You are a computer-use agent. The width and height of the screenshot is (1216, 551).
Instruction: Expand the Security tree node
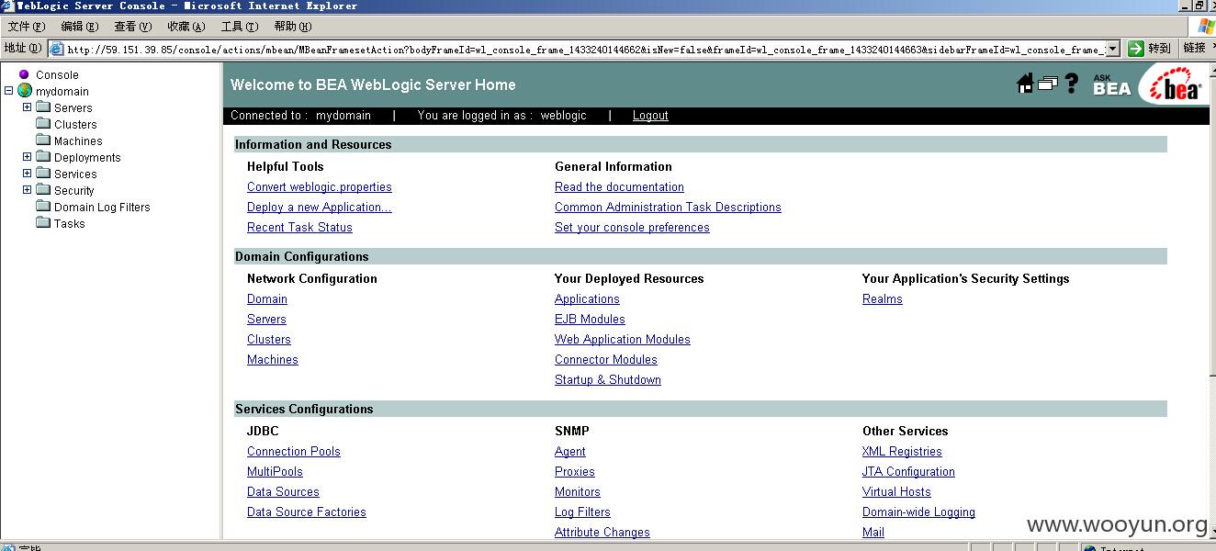point(27,190)
